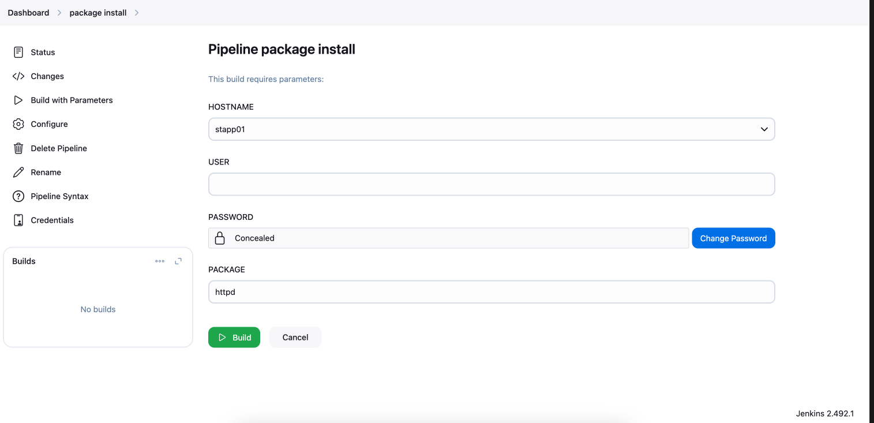
Task: Click the Rename pencil icon
Action: tap(18, 172)
